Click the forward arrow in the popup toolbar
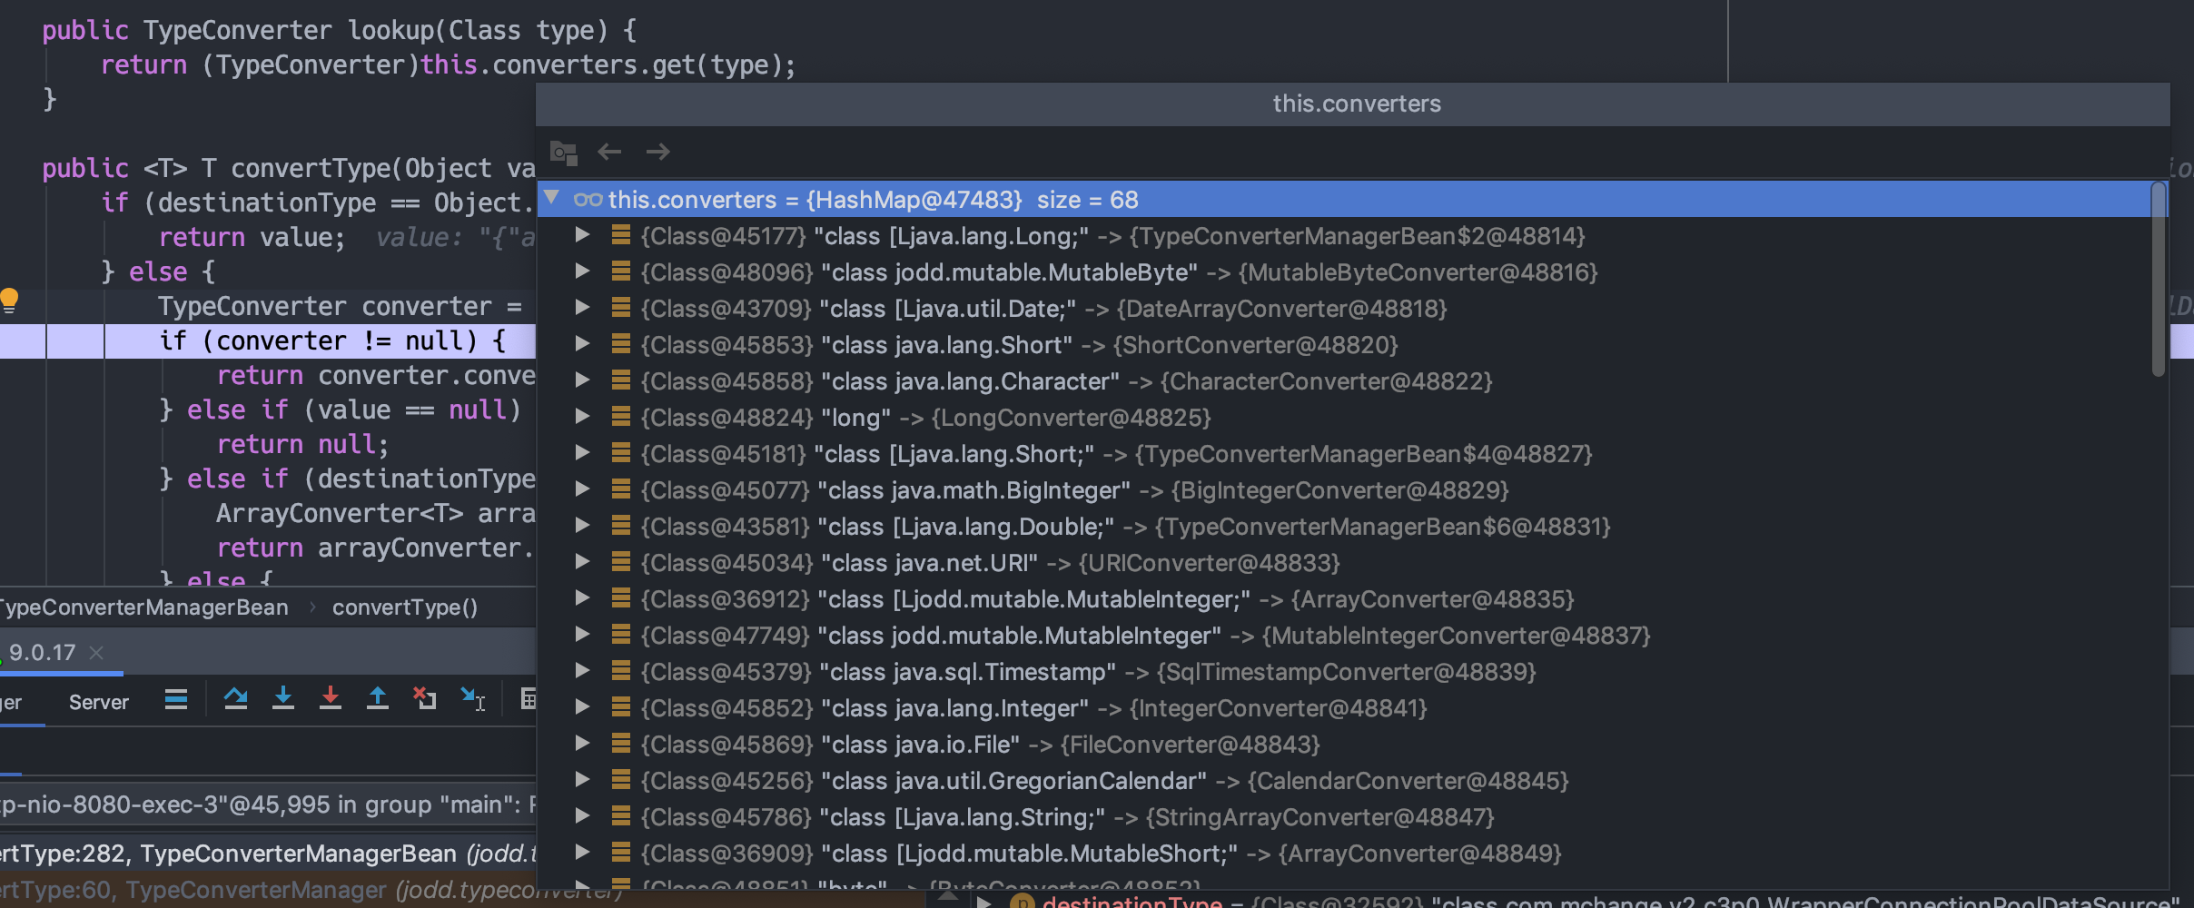Screen dimensions: 2194x908 658,152
